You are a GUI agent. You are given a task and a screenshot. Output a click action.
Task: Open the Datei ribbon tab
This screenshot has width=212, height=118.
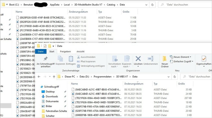point(41,52)
